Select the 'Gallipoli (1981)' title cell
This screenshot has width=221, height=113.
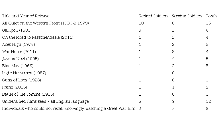17,30
